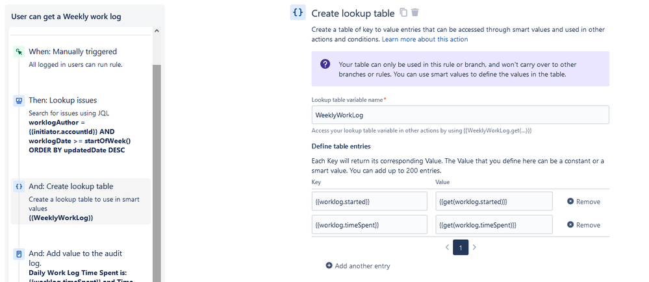Select the Lookup issues step icon

(19, 100)
